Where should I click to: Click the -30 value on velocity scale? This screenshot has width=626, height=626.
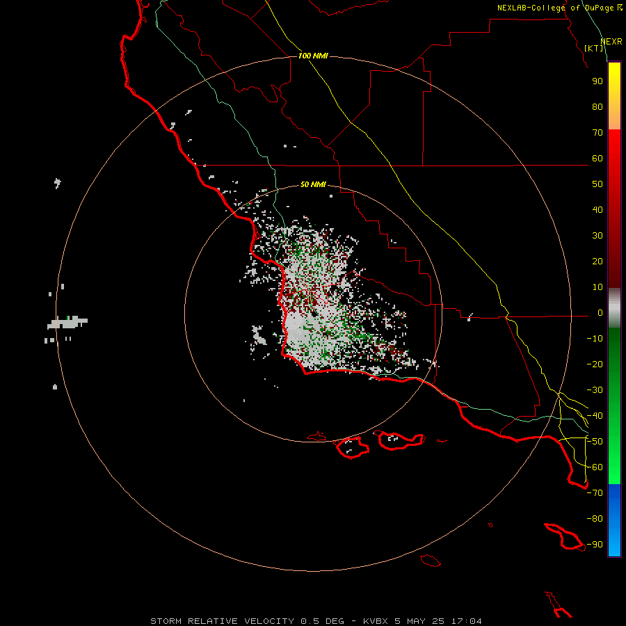tap(595, 390)
